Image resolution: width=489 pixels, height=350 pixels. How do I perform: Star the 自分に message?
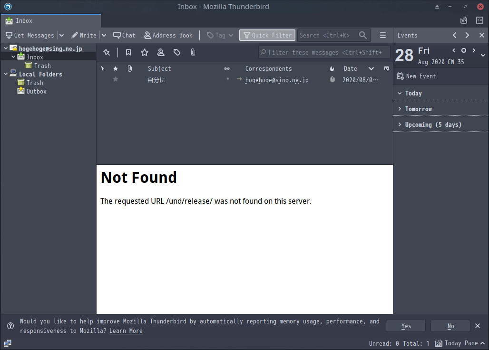point(116,79)
